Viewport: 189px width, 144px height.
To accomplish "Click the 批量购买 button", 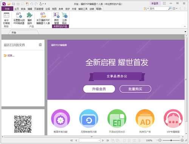I will [x=135, y=89].
